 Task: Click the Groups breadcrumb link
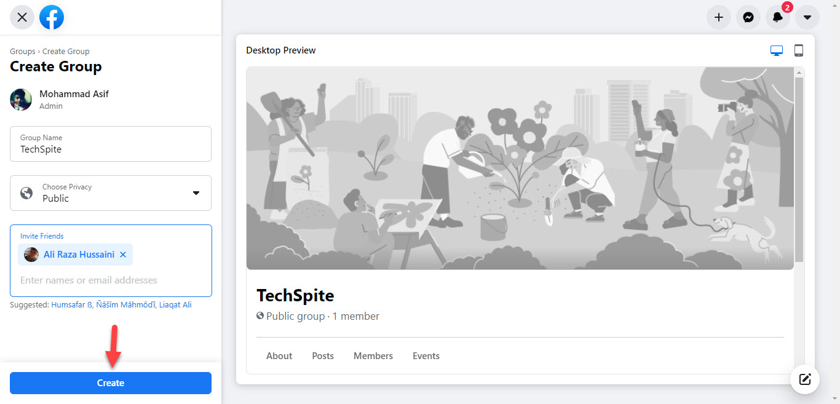coord(22,52)
